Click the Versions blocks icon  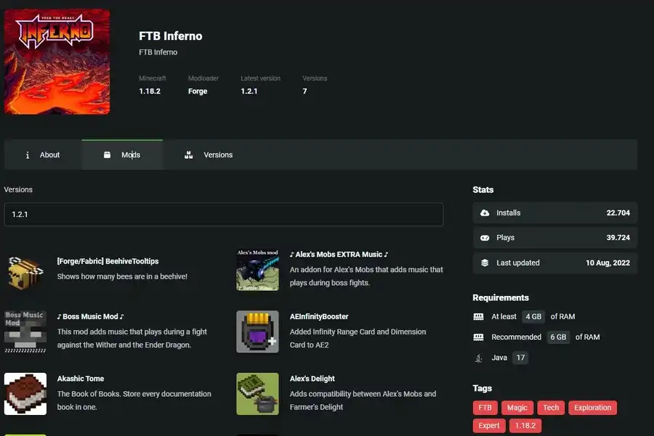[188, 155]
